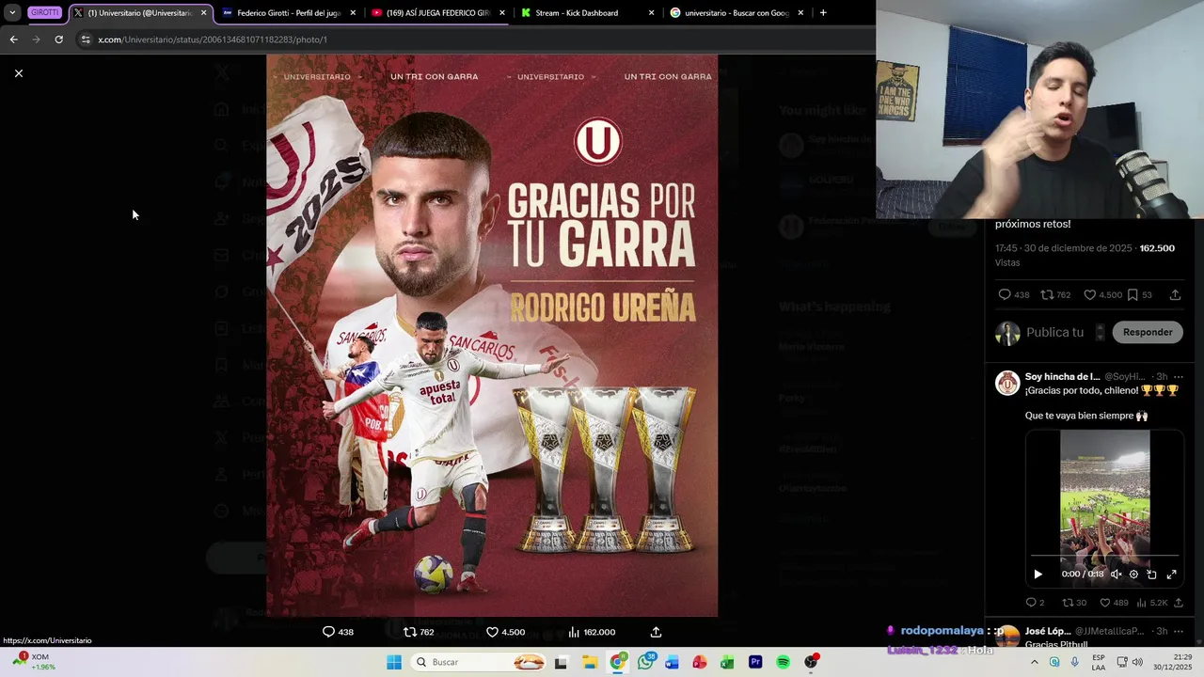
Task: Reply to the Soy hincha comment (2)
Action: point(1035,603)
